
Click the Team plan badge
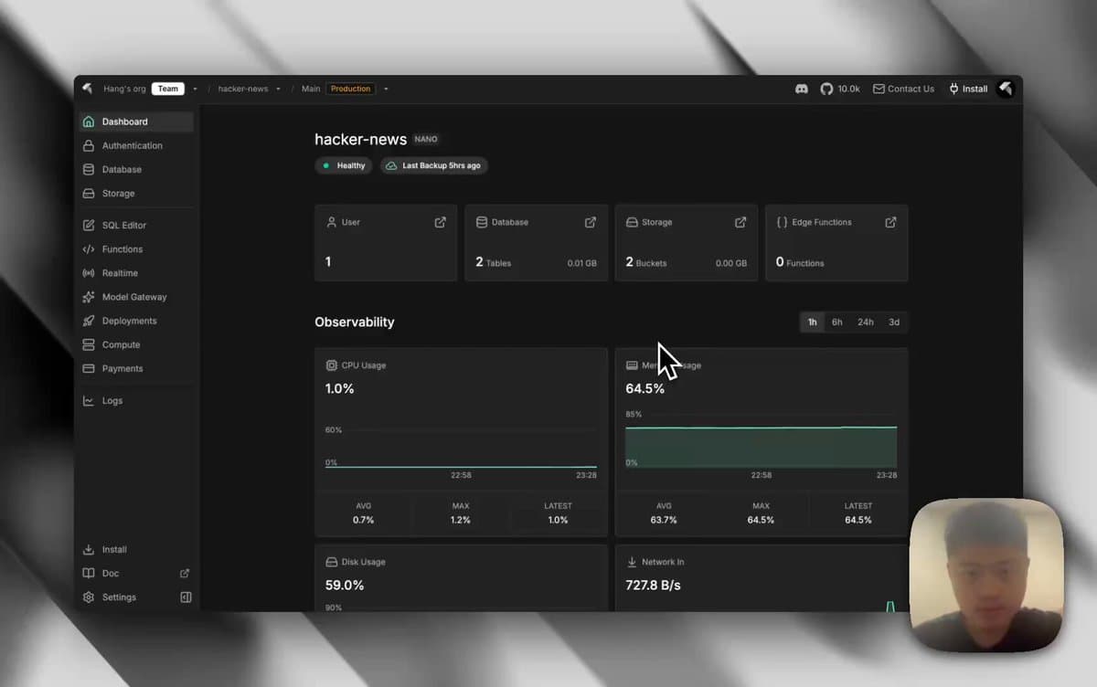click(168, 89)
